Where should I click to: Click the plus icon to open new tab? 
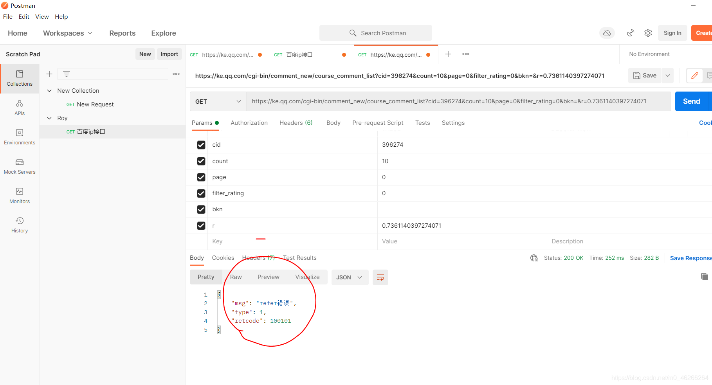coord(448,54)
